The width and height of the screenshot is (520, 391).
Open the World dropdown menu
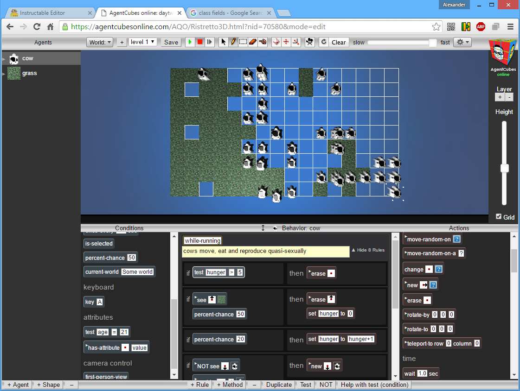pyautogui.click(x=100, y=42)
